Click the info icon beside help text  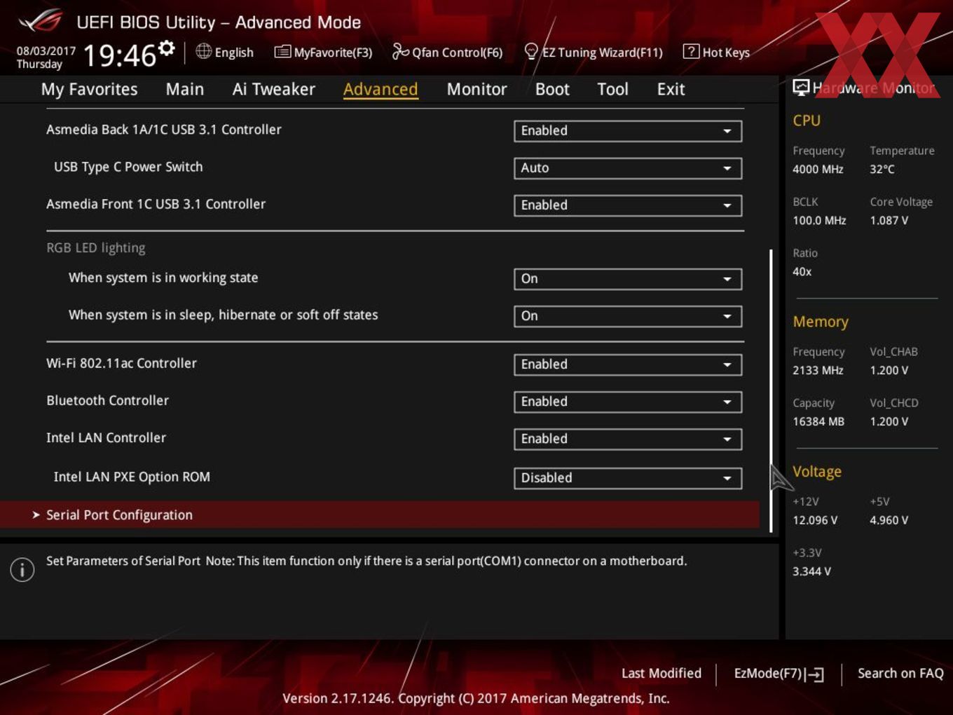tap(22, 569)
